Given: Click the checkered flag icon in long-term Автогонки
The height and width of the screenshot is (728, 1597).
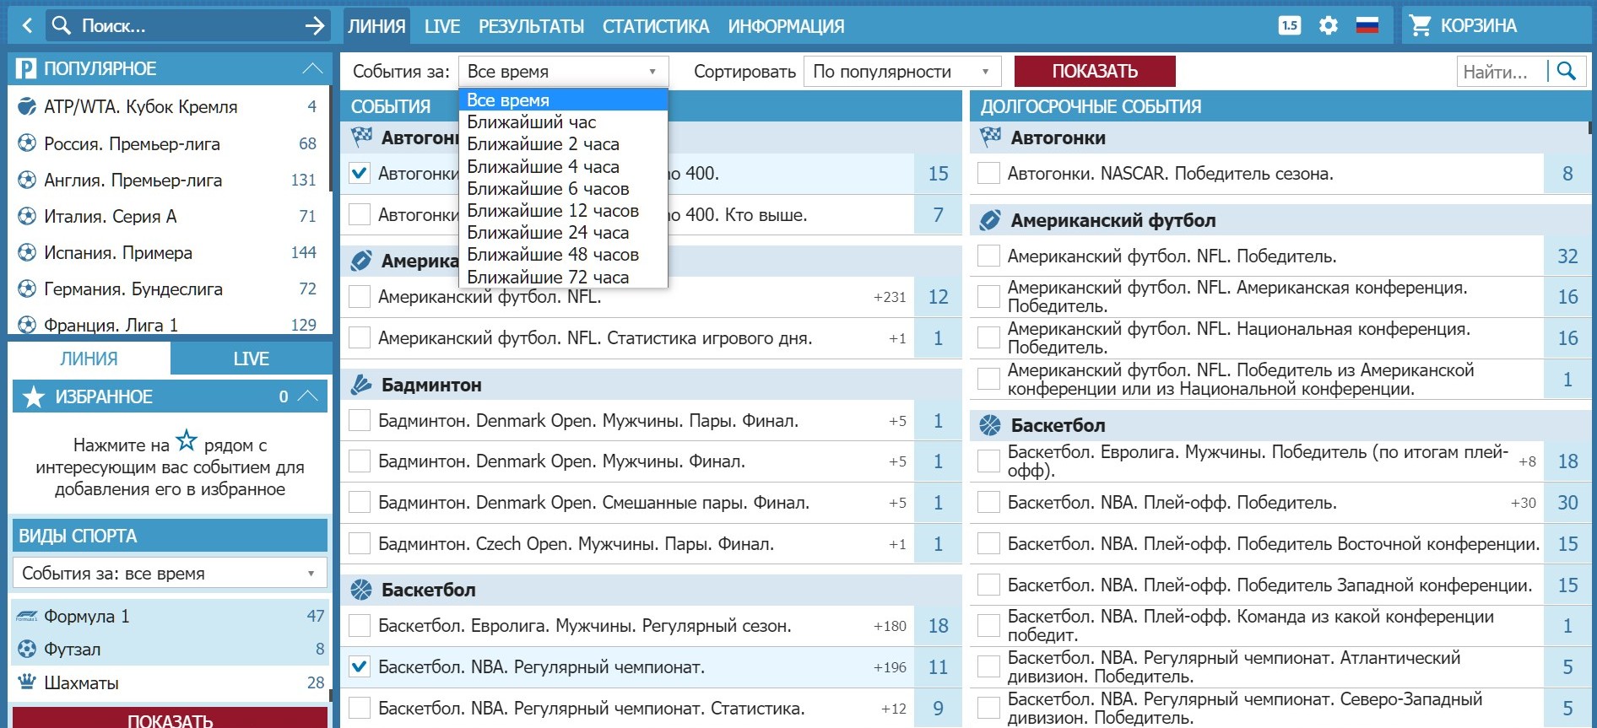Looking at the screenshot, I should [990, 137].
